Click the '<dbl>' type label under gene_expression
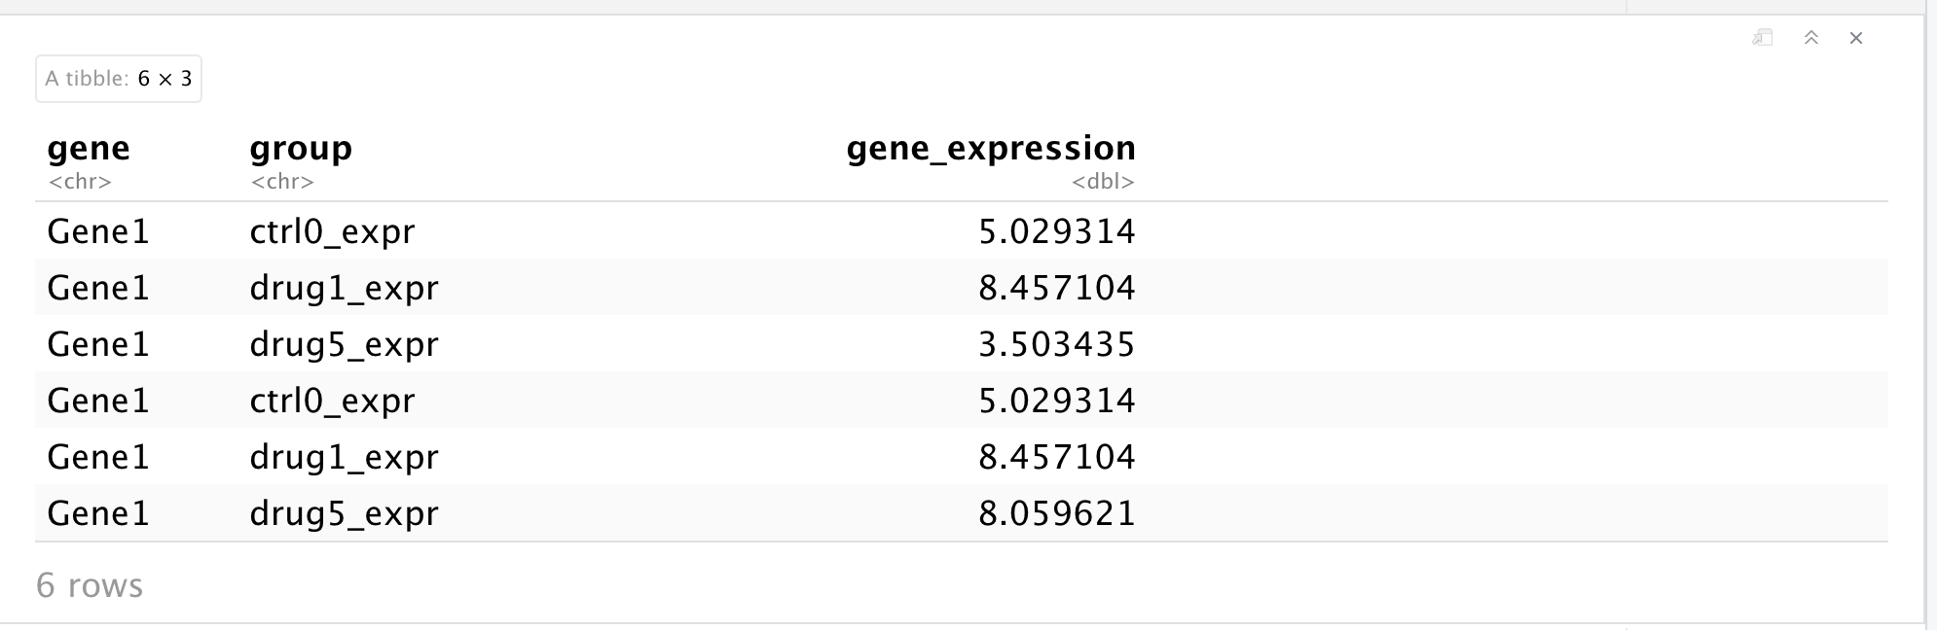Image resolution: width=1937 pixels, height=630 pixels. click(x=1103, y=182)
